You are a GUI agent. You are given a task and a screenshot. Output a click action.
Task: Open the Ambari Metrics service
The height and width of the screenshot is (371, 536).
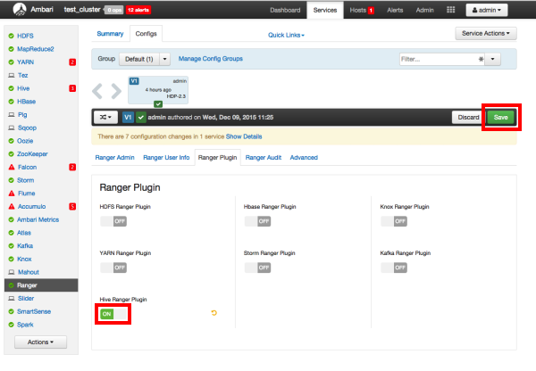pos(38,219)
